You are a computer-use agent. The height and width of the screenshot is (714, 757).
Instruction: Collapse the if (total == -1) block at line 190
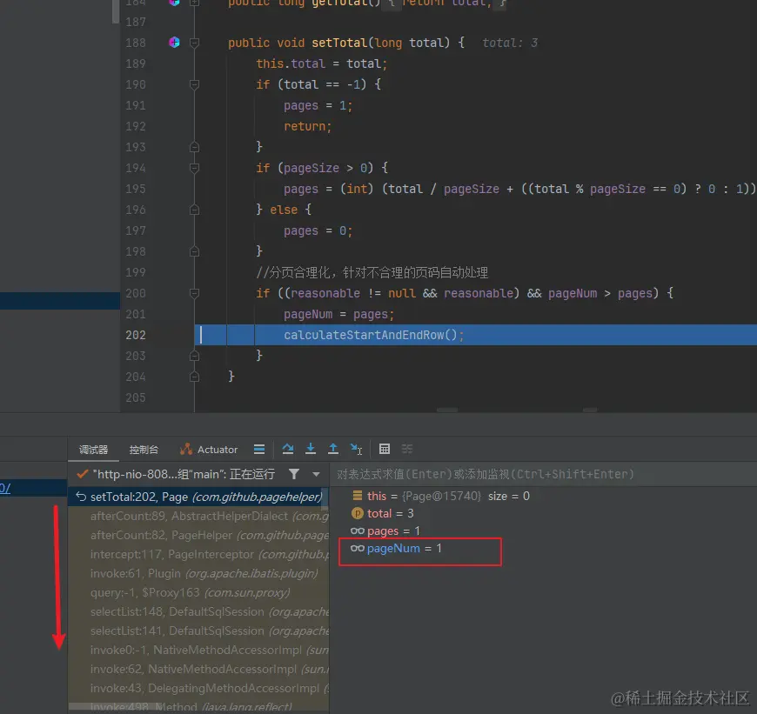(195, 84)
